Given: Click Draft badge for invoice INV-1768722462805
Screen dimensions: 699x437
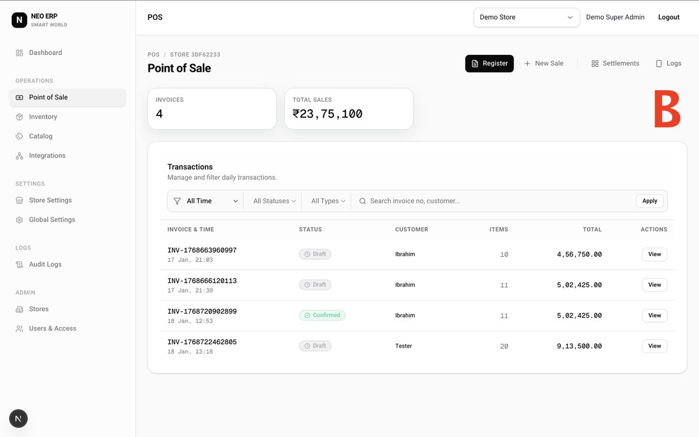Looking at the screenshot, I should [x=315, y=346].
